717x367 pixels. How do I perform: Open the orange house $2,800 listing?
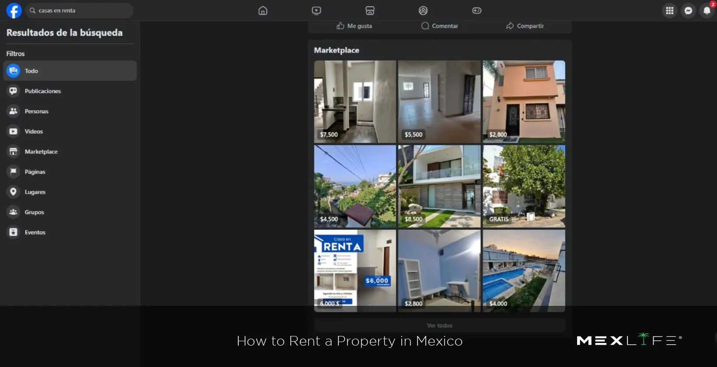click(524, 101)
